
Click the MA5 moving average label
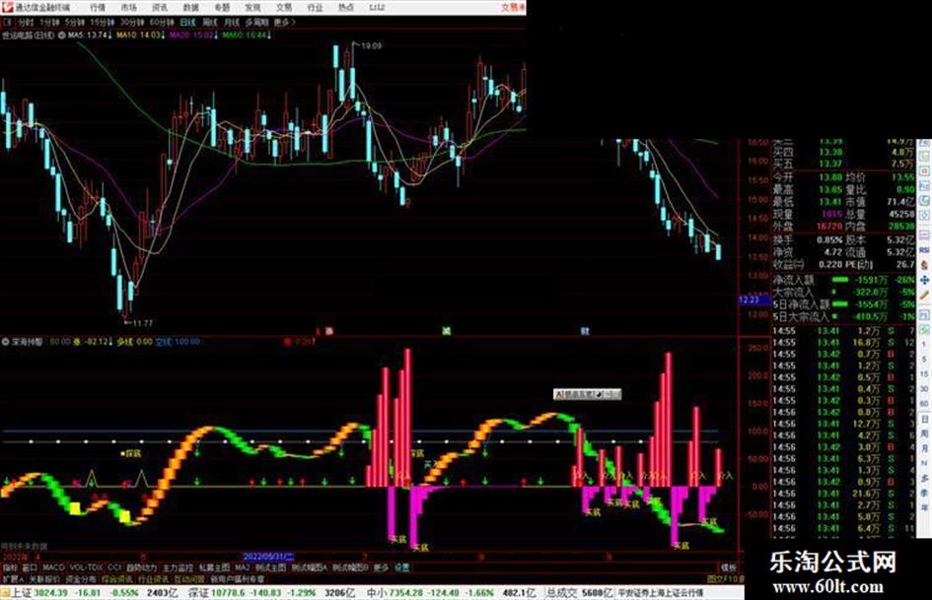point(88,35)
